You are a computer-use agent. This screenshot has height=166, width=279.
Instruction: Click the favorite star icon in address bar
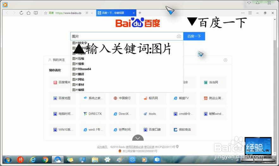click(46, 13)
